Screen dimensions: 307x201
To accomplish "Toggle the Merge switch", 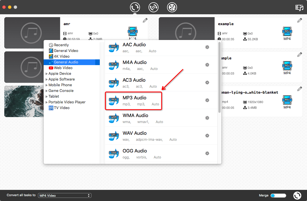I will tap(278, 195).
